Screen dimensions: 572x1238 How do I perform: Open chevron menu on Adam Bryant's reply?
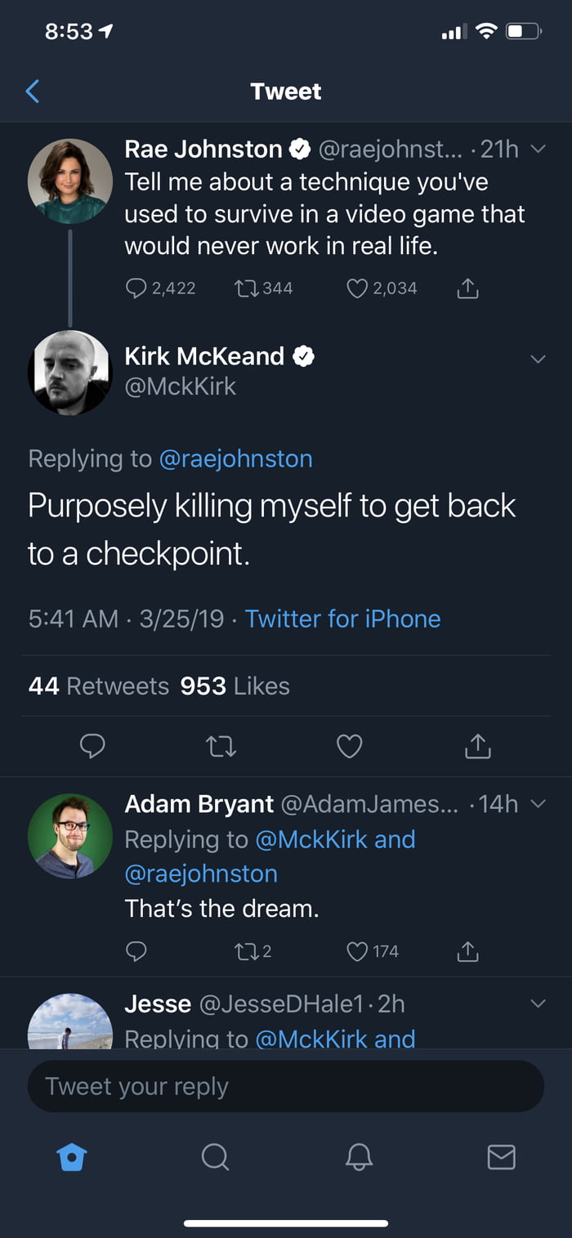click(x=538, y=804)
